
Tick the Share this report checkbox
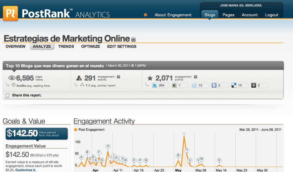(x=7, y=96)
